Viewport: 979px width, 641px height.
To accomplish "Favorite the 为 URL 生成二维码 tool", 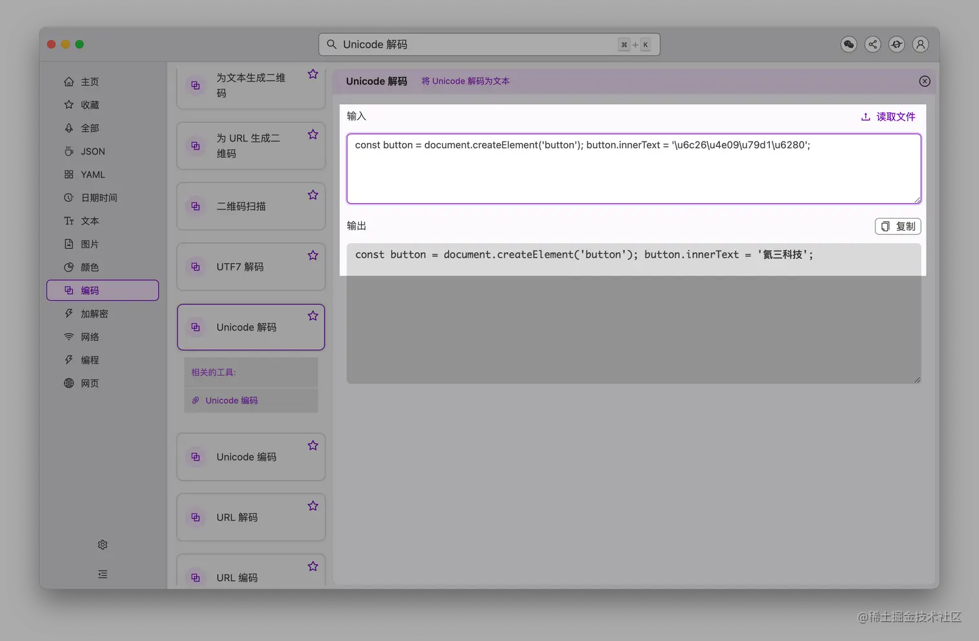I will coord(313,135).
